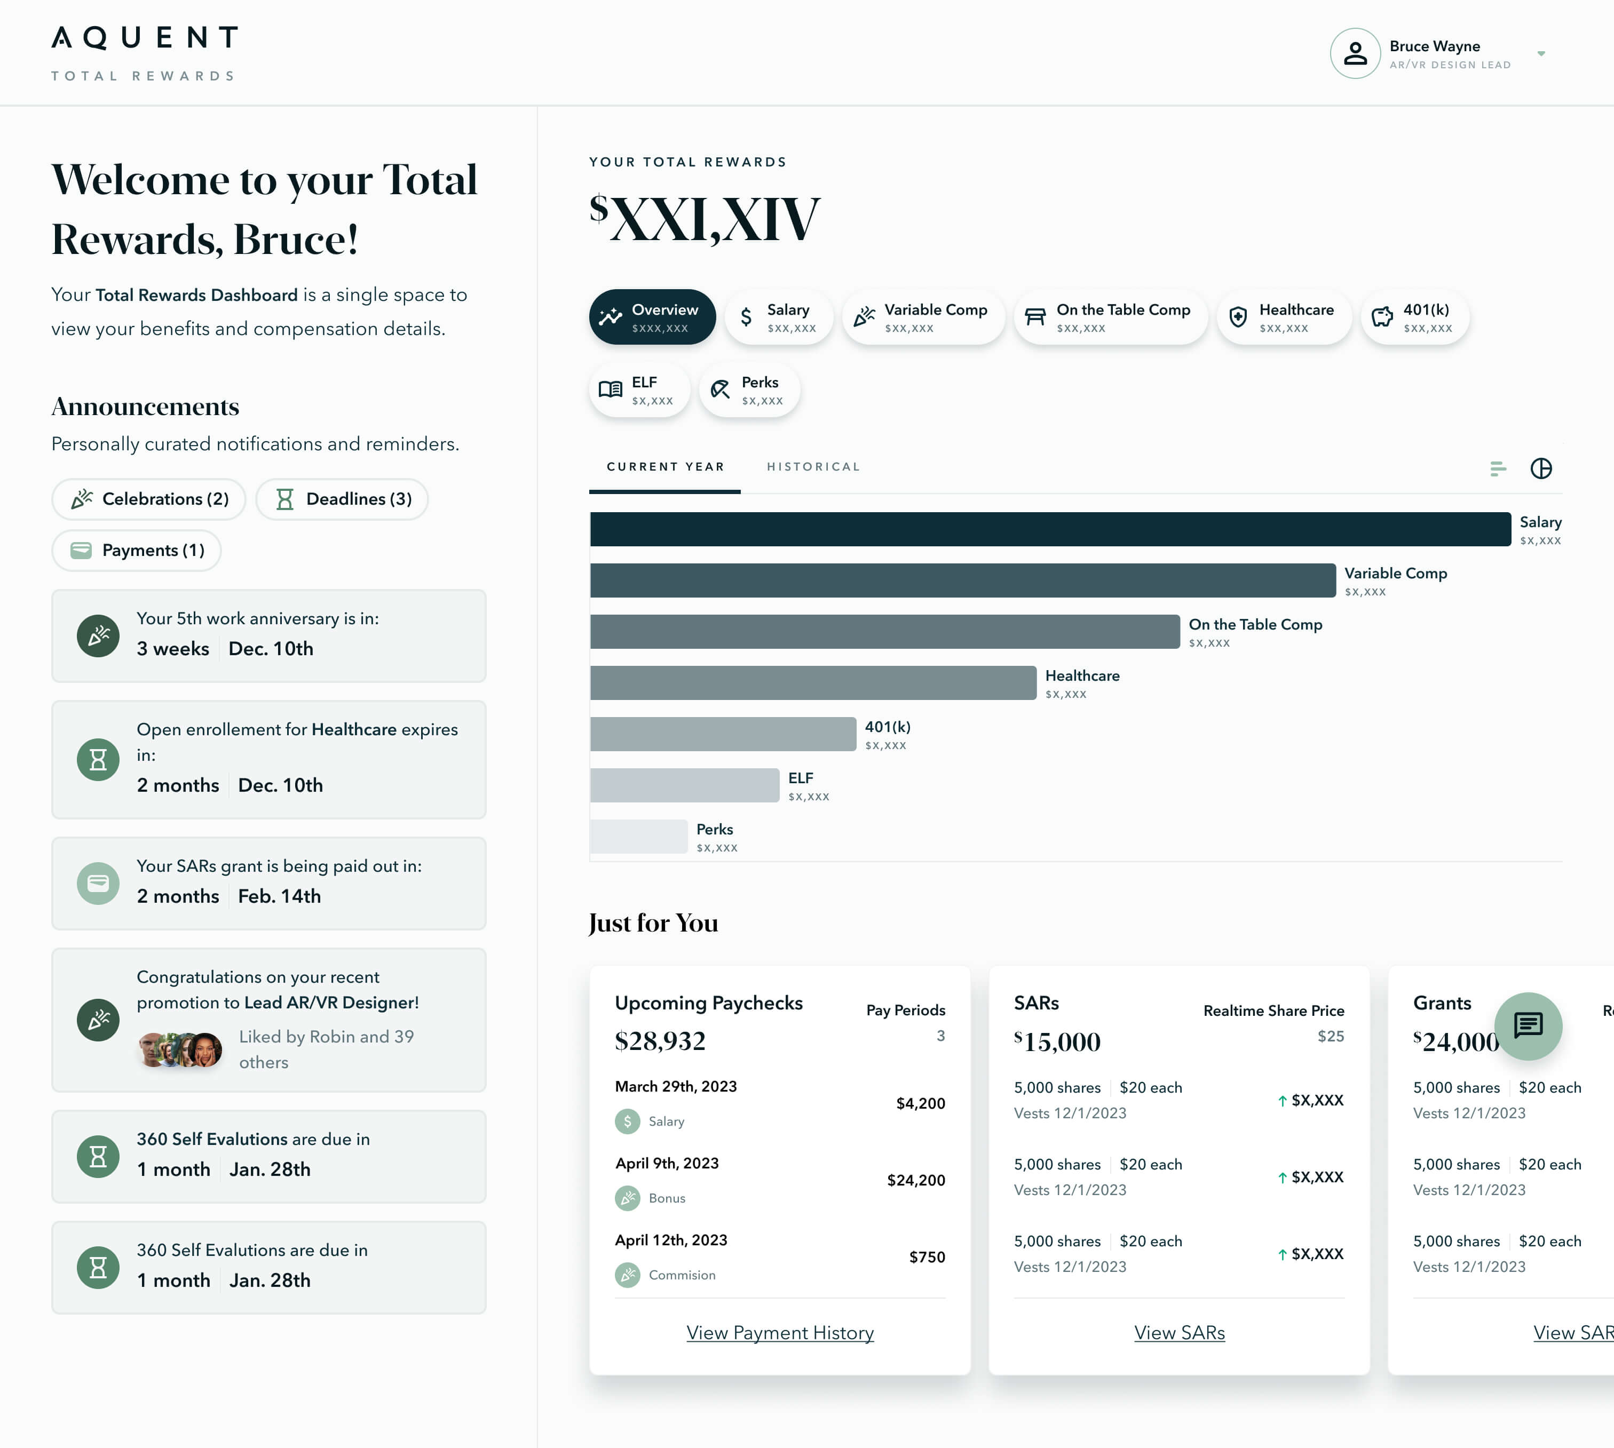Open View Payment History link

tap(779, 1333)
